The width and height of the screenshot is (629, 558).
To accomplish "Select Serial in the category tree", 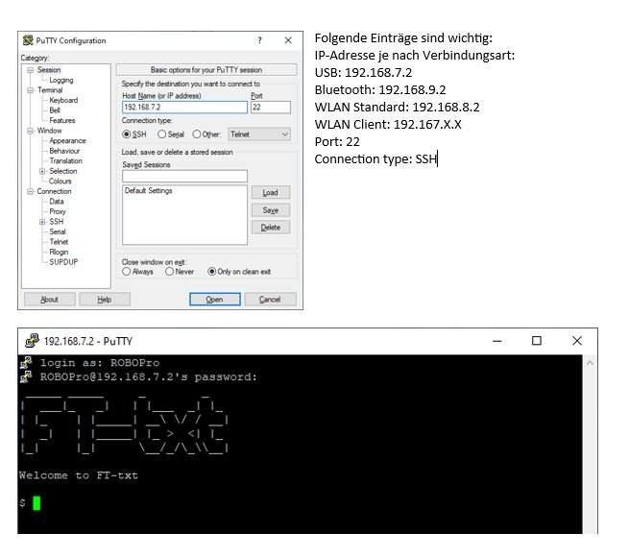I will coord(58,231).
